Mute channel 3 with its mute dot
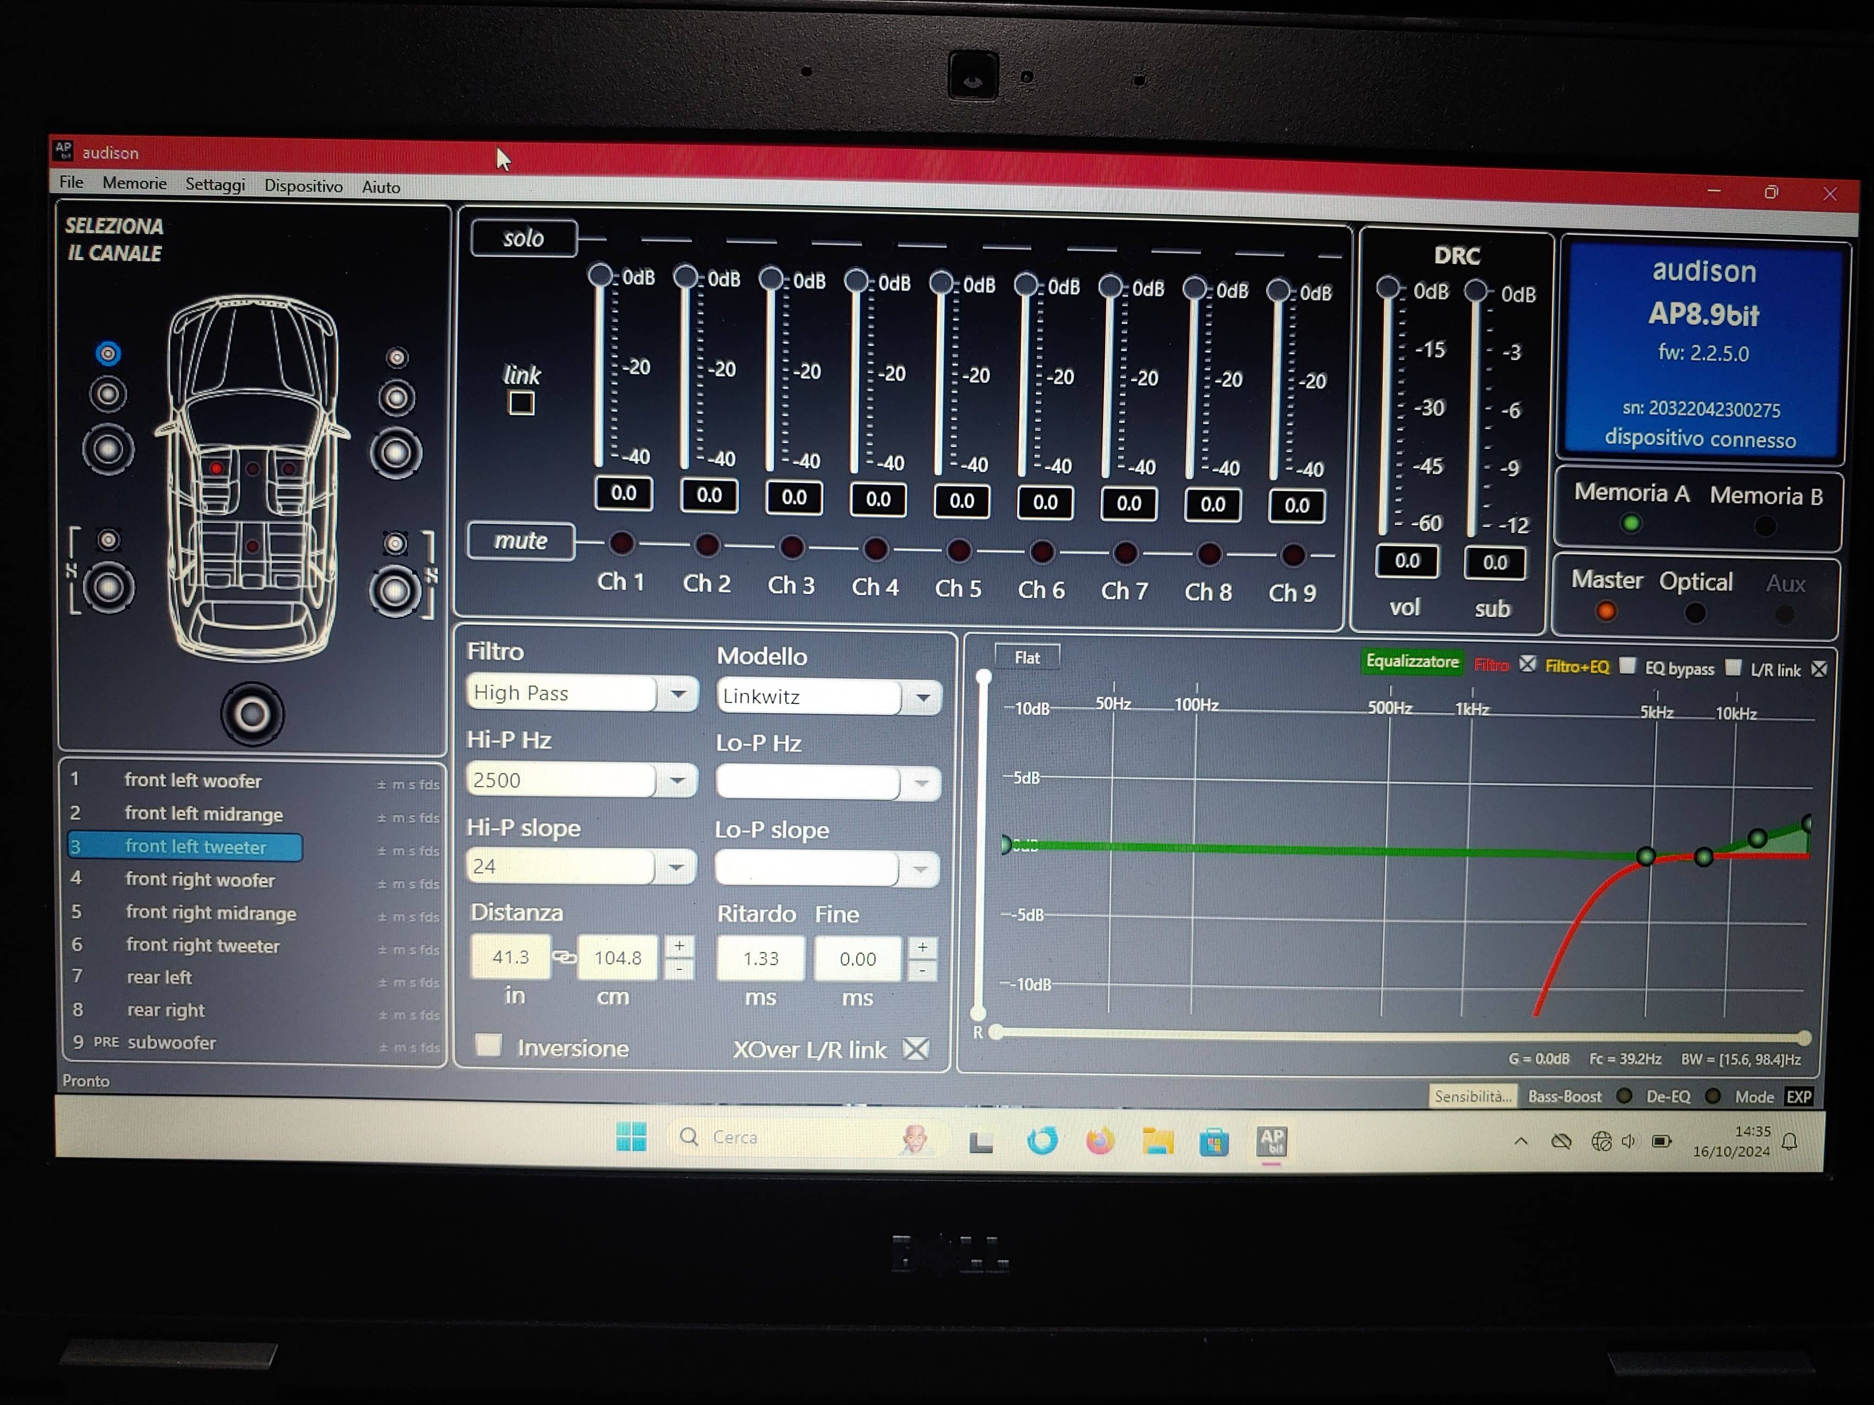 [791, 547]
